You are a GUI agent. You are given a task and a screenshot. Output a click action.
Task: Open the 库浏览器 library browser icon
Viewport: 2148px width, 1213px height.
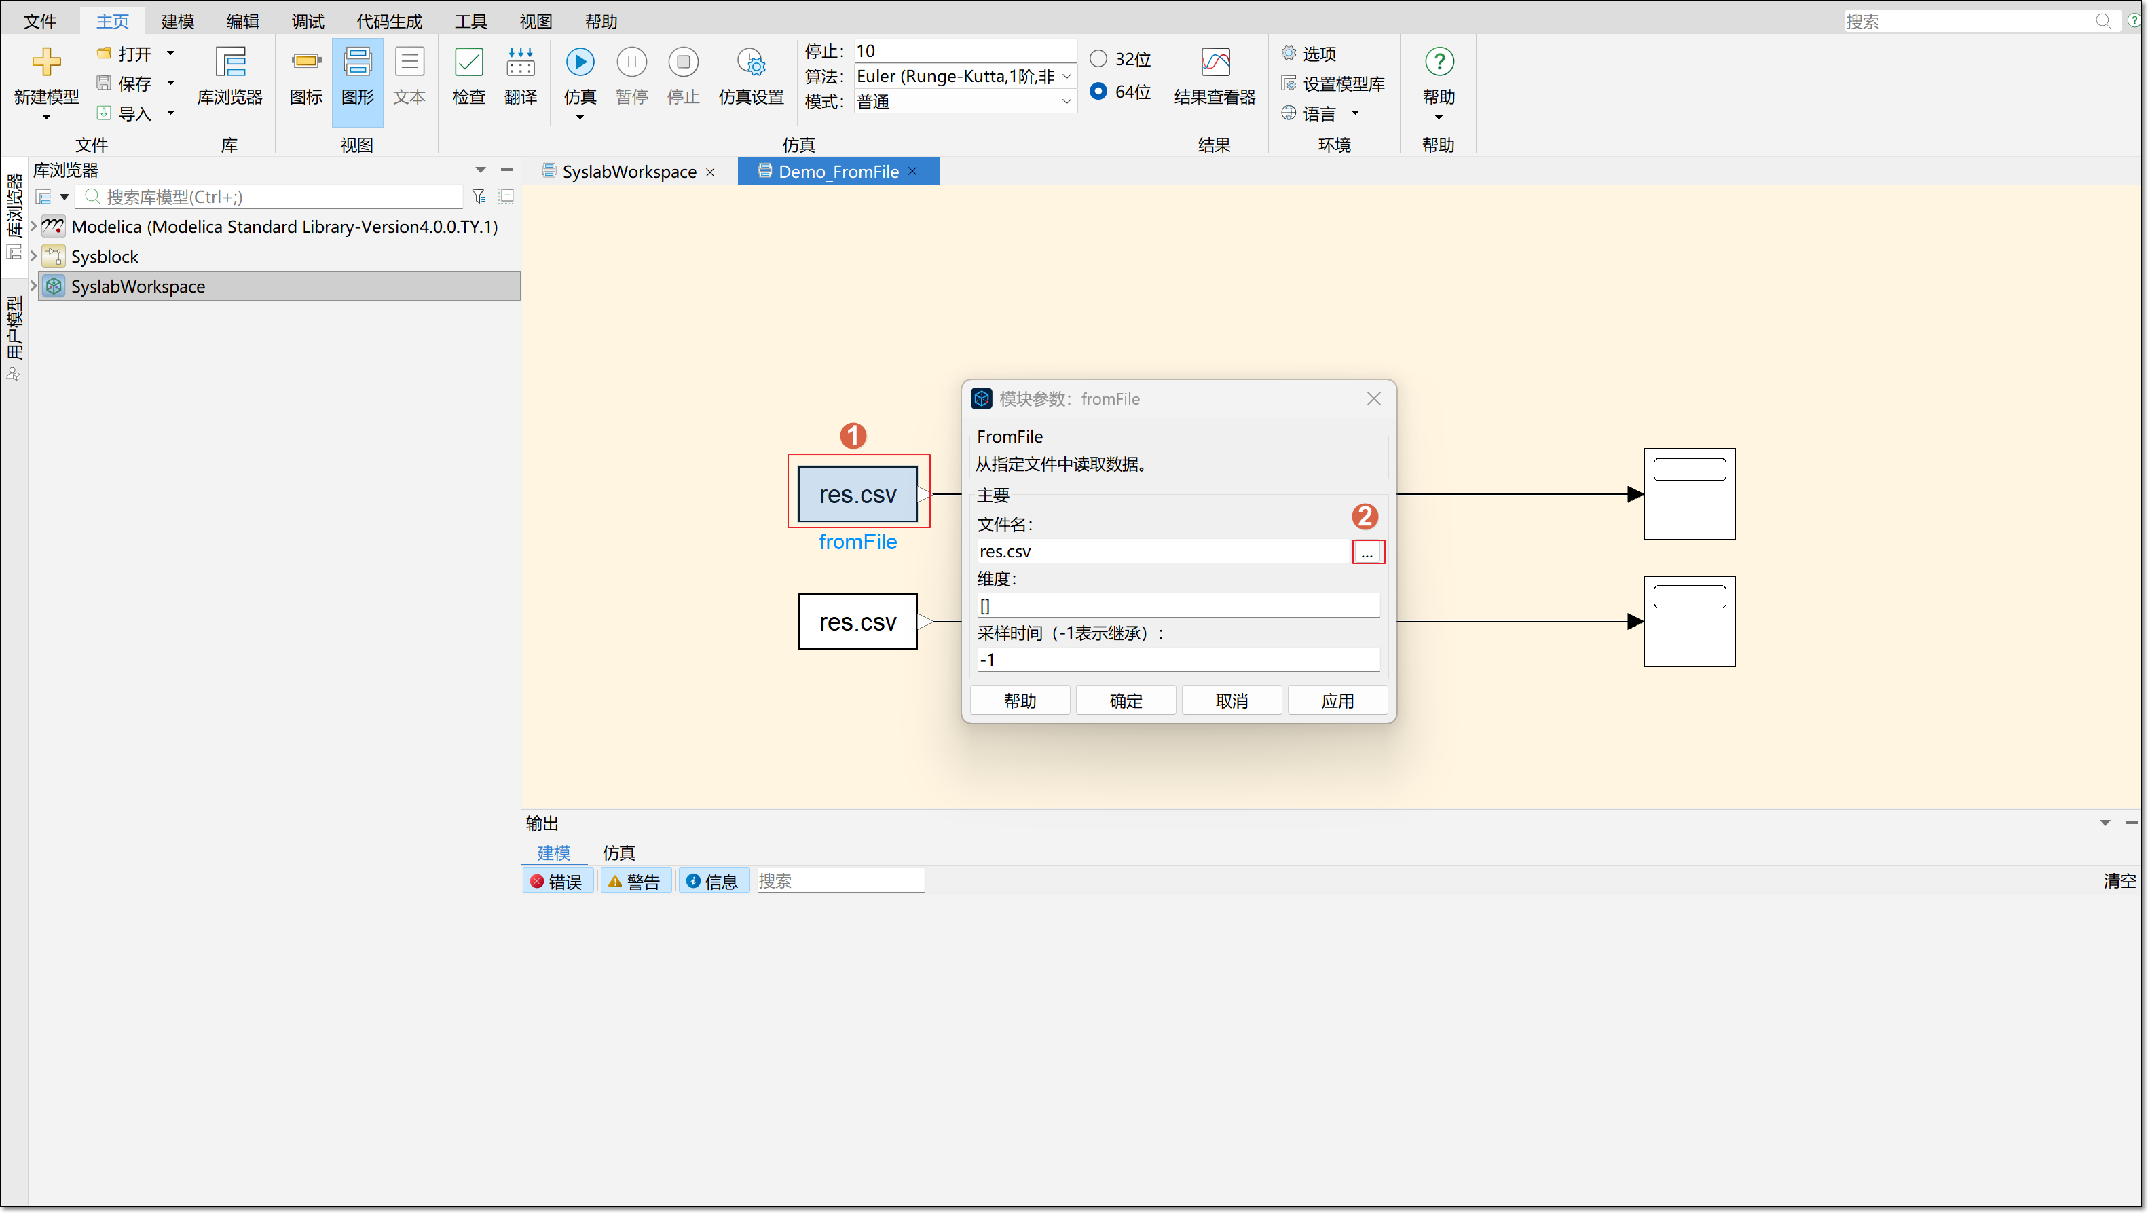[229, 62]
